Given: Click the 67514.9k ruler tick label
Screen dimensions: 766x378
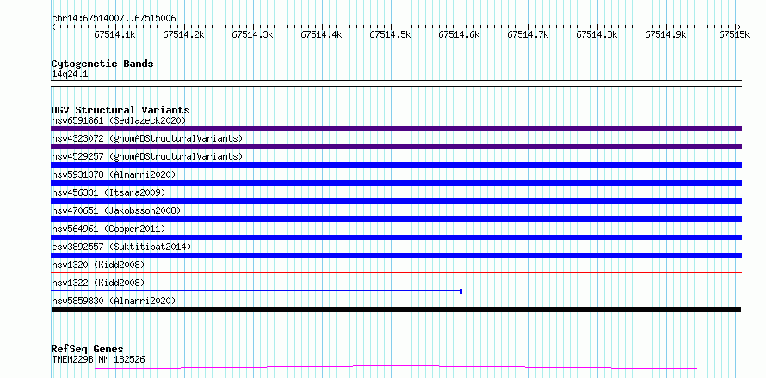Looking at the screenshot, I should coord(666,34).
